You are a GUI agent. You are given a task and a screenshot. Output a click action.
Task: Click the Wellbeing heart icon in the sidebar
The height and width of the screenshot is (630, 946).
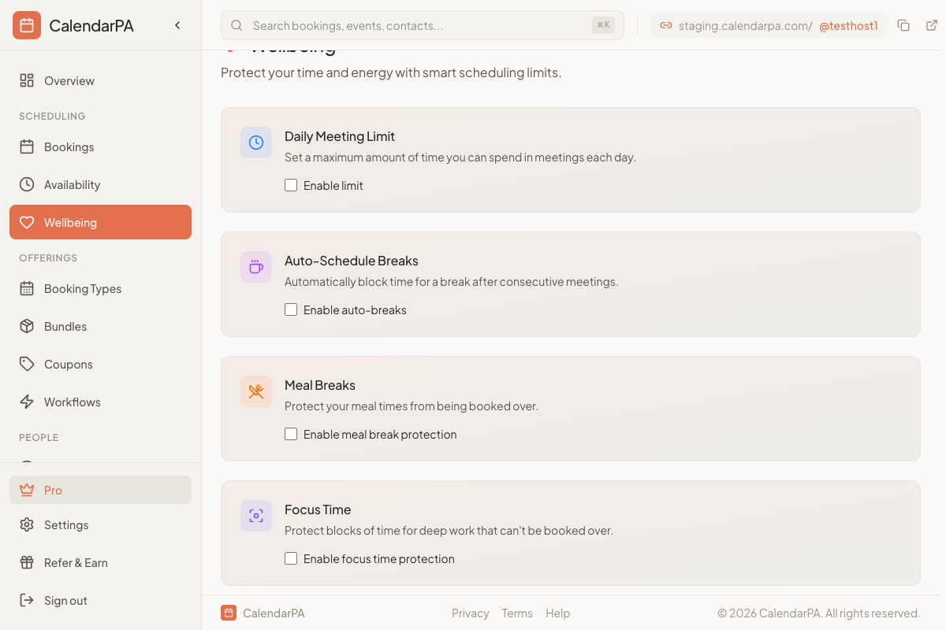[x=27, y=222]
